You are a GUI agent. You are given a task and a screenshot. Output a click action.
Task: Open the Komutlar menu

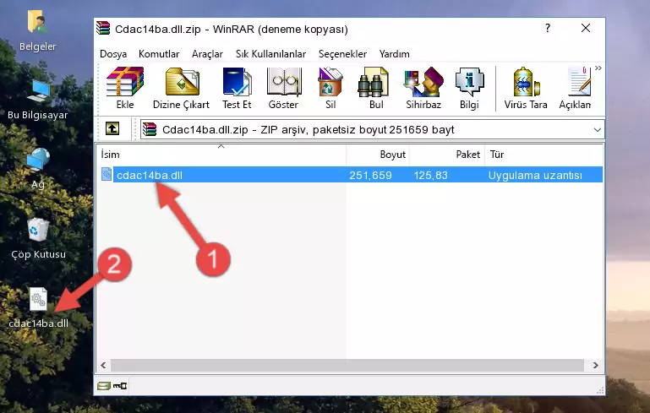[x=159, y=54]
